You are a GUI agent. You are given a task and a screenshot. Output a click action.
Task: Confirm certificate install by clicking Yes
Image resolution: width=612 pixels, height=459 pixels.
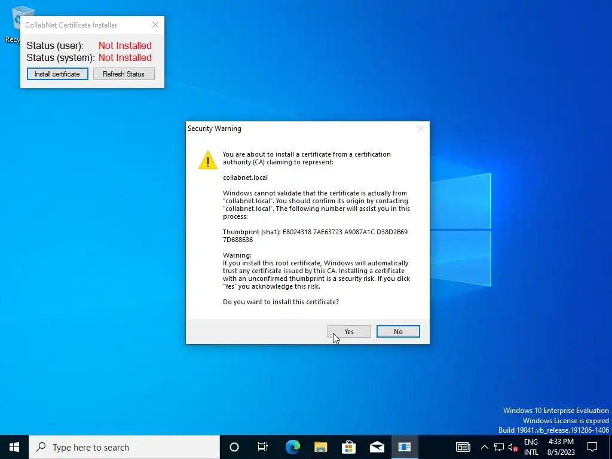point(349,331)
